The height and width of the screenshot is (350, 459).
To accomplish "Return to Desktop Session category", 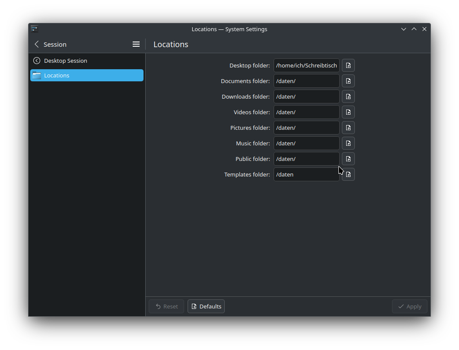I will pyautogui.click(x=65, y=61).
